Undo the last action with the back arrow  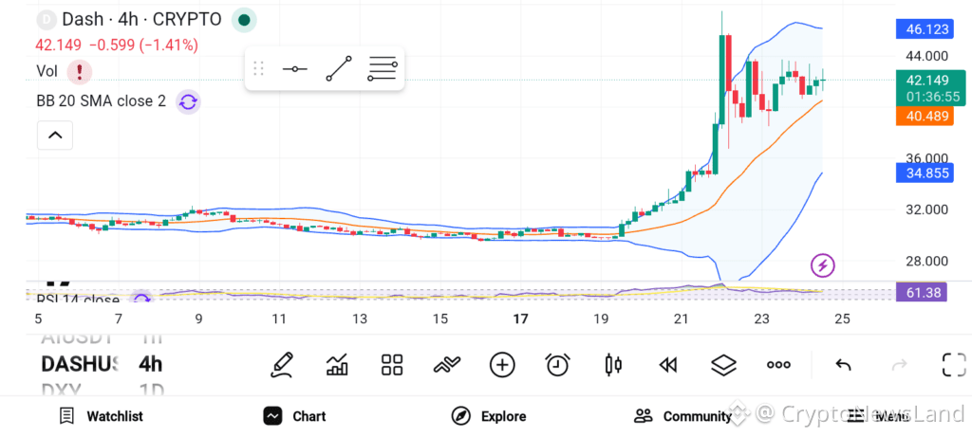(843, 365)
